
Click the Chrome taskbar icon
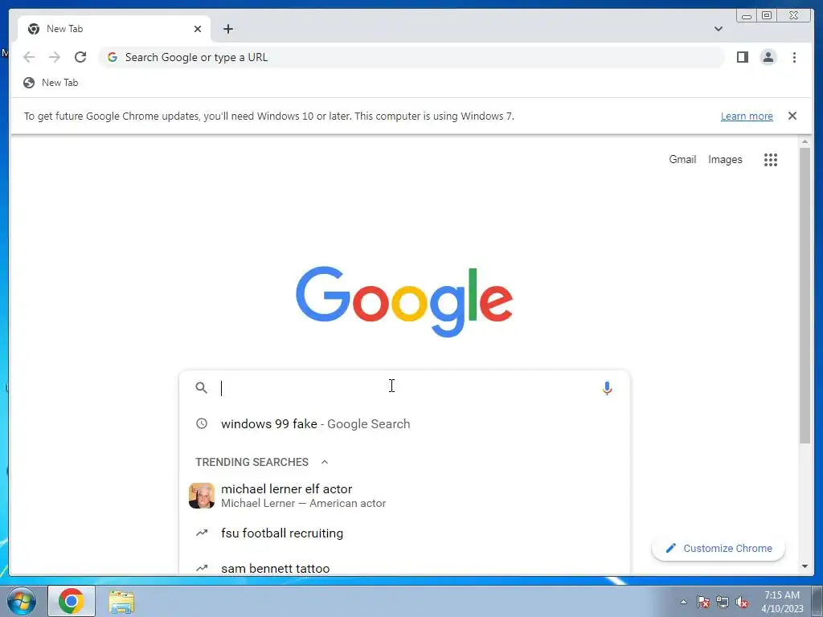(72, 601)
